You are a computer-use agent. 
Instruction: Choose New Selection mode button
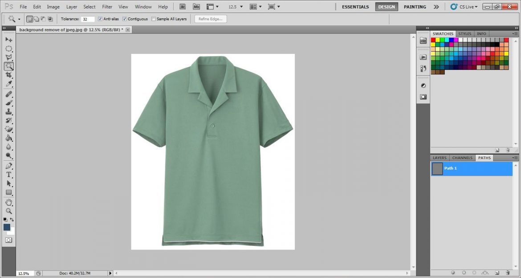point(30,19)
